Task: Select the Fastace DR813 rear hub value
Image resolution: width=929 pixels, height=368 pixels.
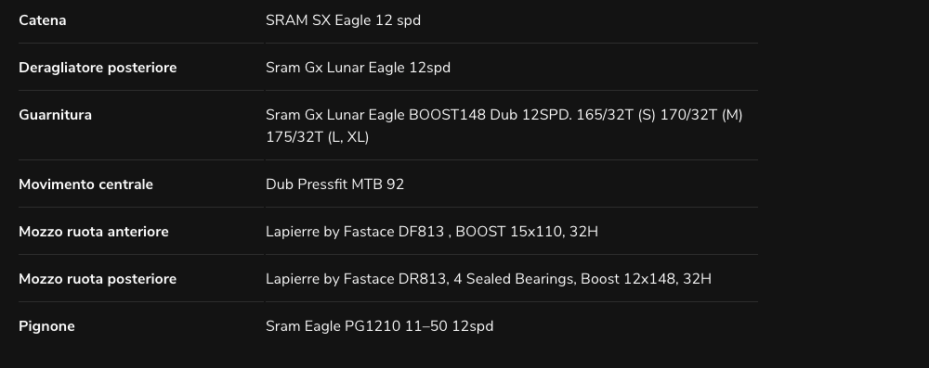Action: (x=489, y=279)
